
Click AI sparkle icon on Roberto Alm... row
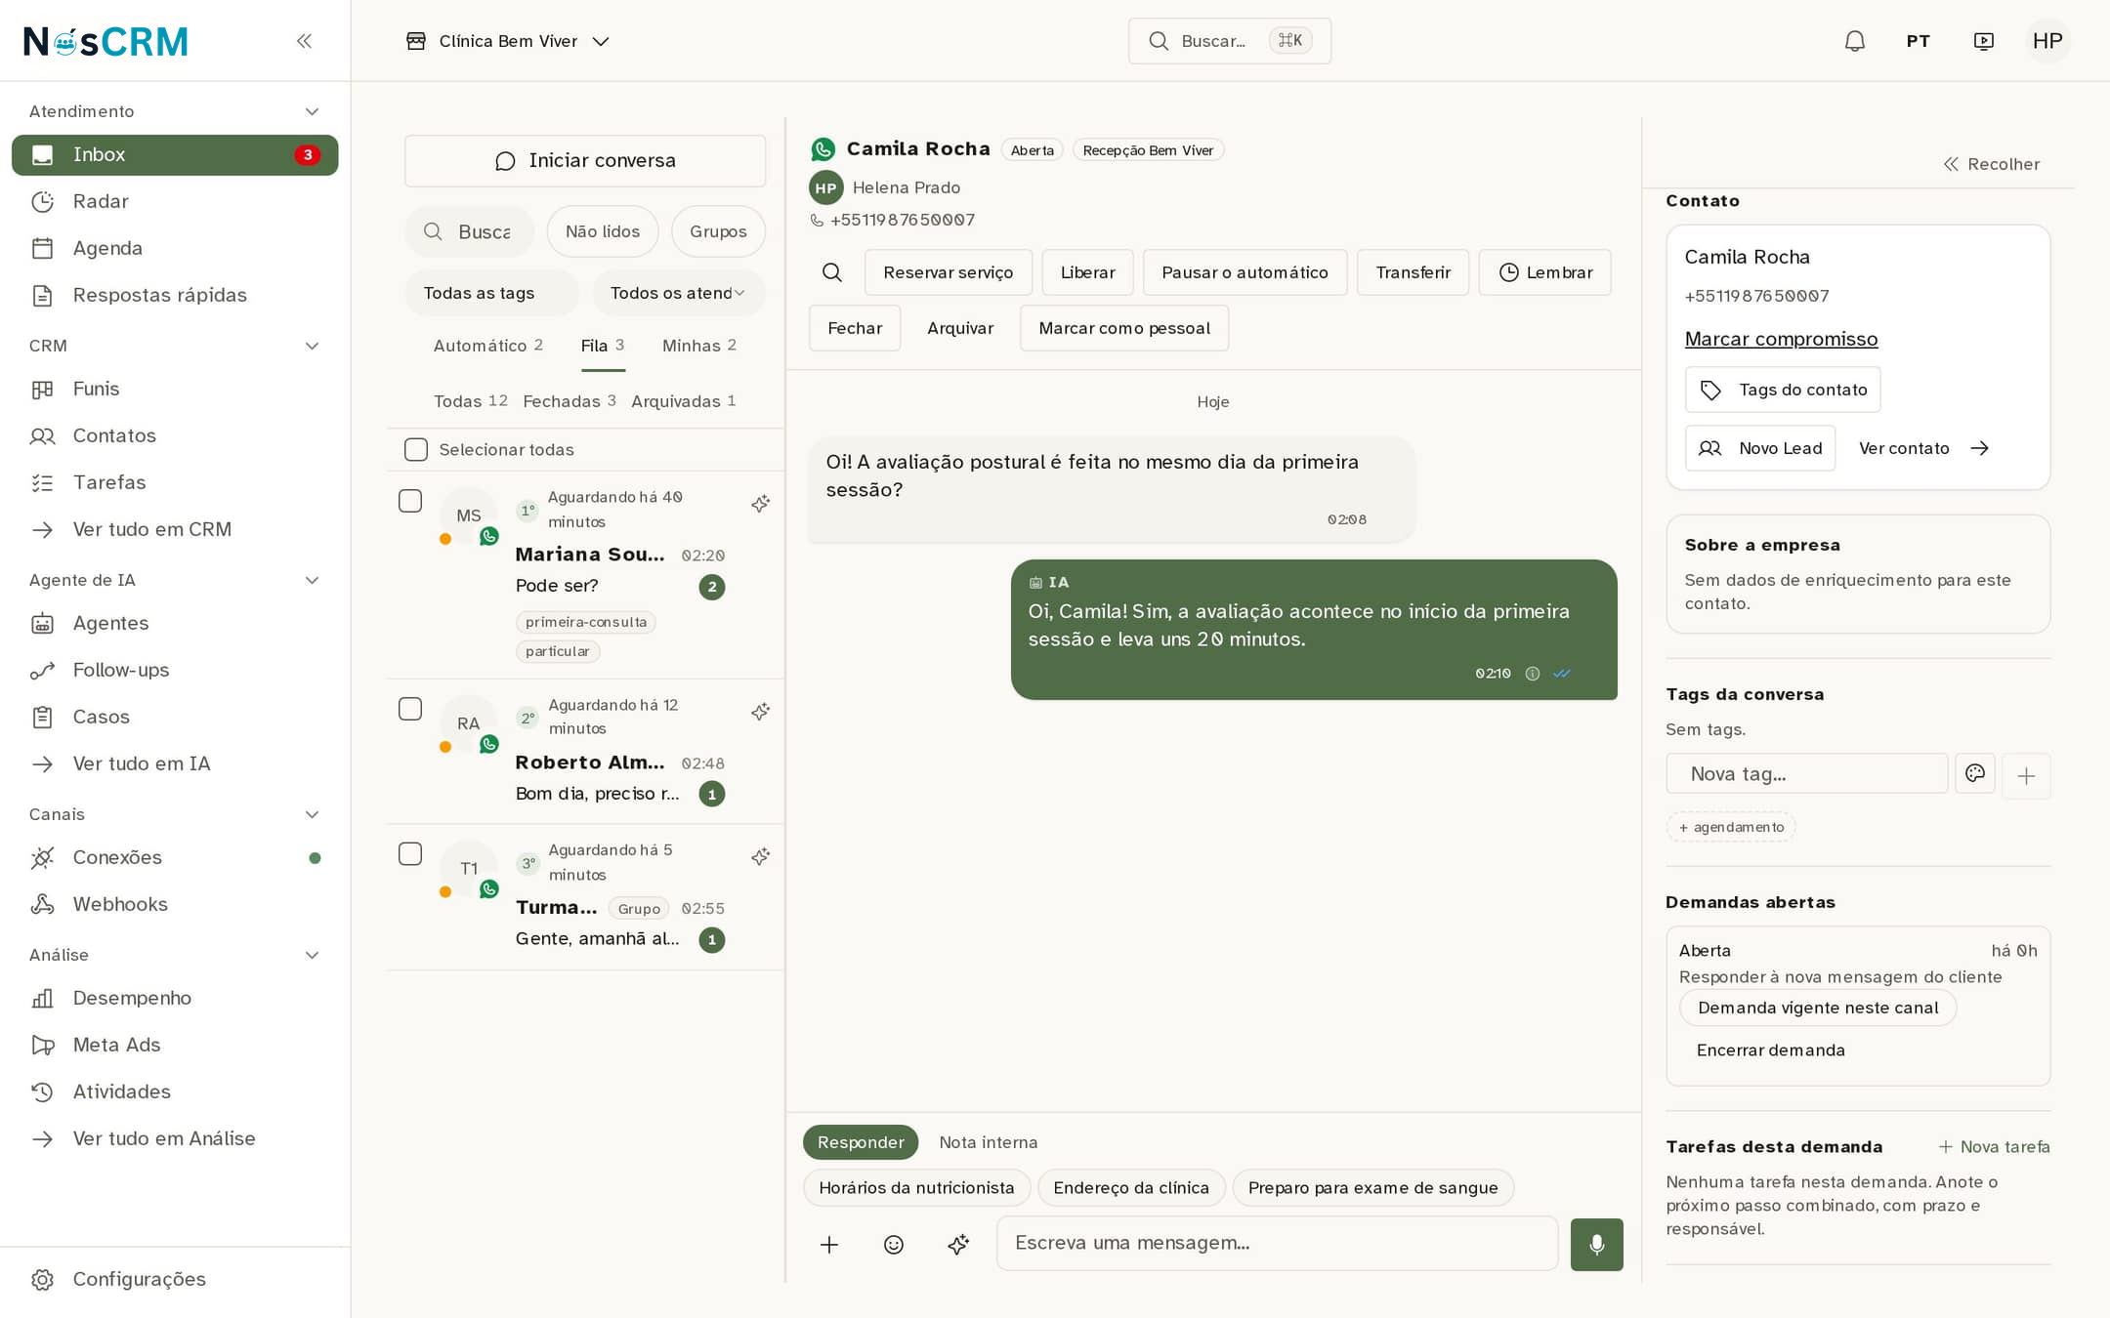tap(760, 712)
